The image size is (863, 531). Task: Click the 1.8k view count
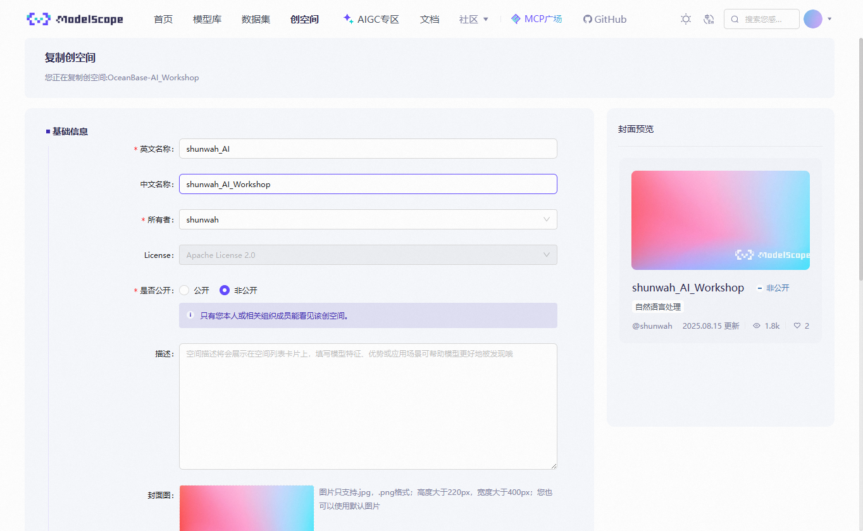(x=772, y=326)
